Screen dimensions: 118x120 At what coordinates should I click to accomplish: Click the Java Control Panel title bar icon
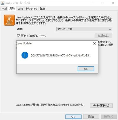[2, 3]
